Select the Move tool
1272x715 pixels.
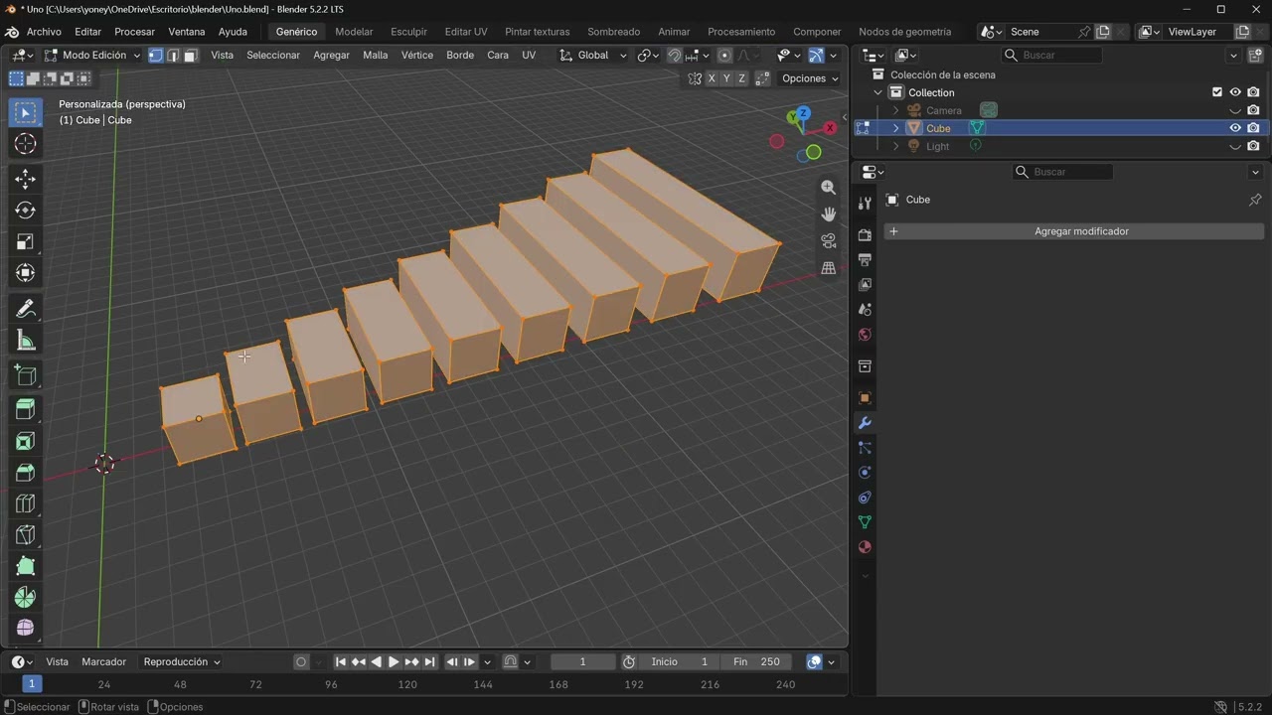[x=26, y=179]
